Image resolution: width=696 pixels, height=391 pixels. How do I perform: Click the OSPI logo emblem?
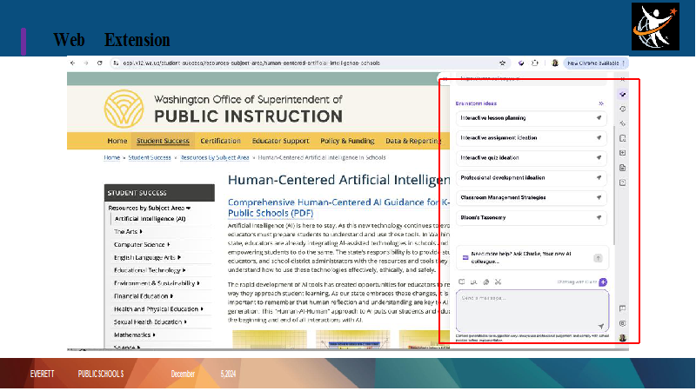124,109
